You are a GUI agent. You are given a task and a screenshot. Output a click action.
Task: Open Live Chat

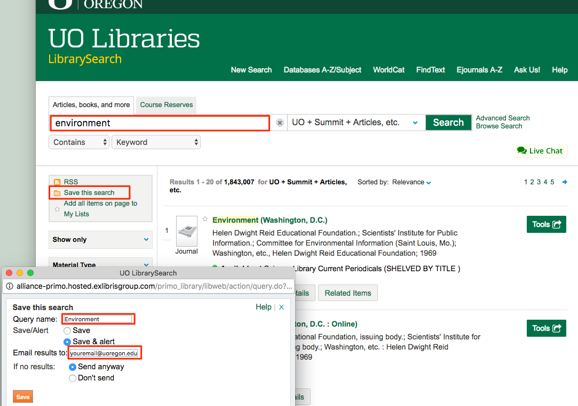click(541, 151)
